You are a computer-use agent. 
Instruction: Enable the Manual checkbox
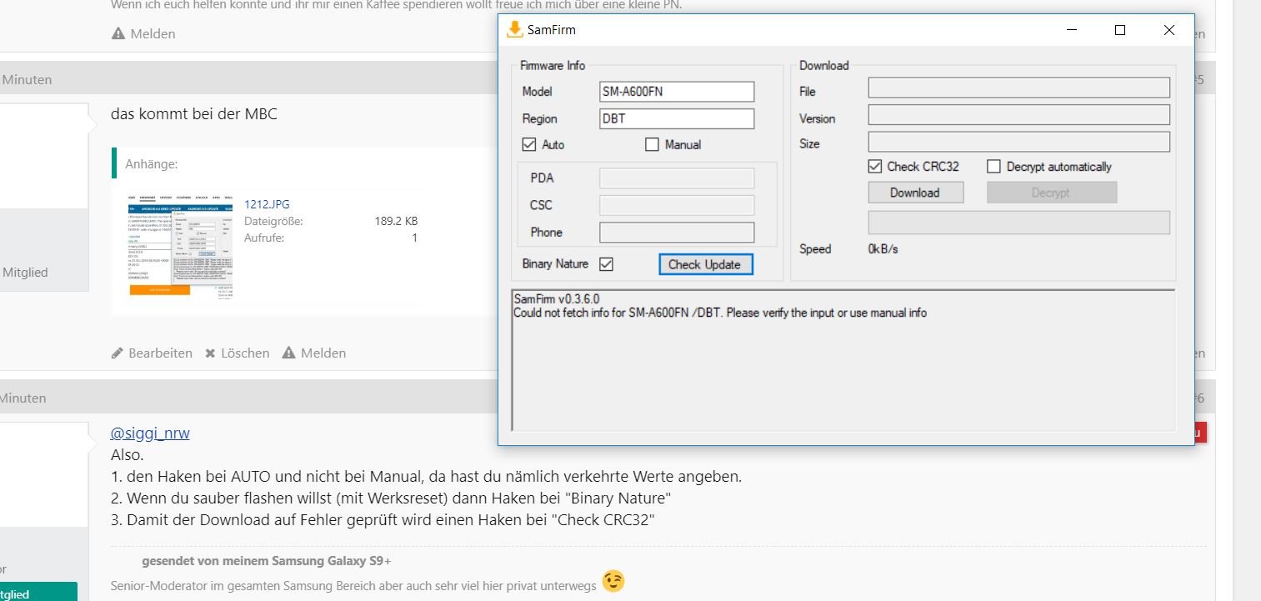pos(652,144)
